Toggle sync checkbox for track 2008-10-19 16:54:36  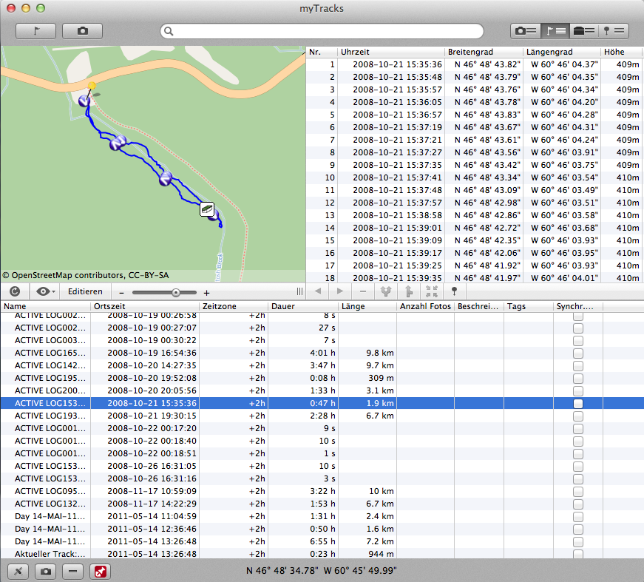(578, 353)
